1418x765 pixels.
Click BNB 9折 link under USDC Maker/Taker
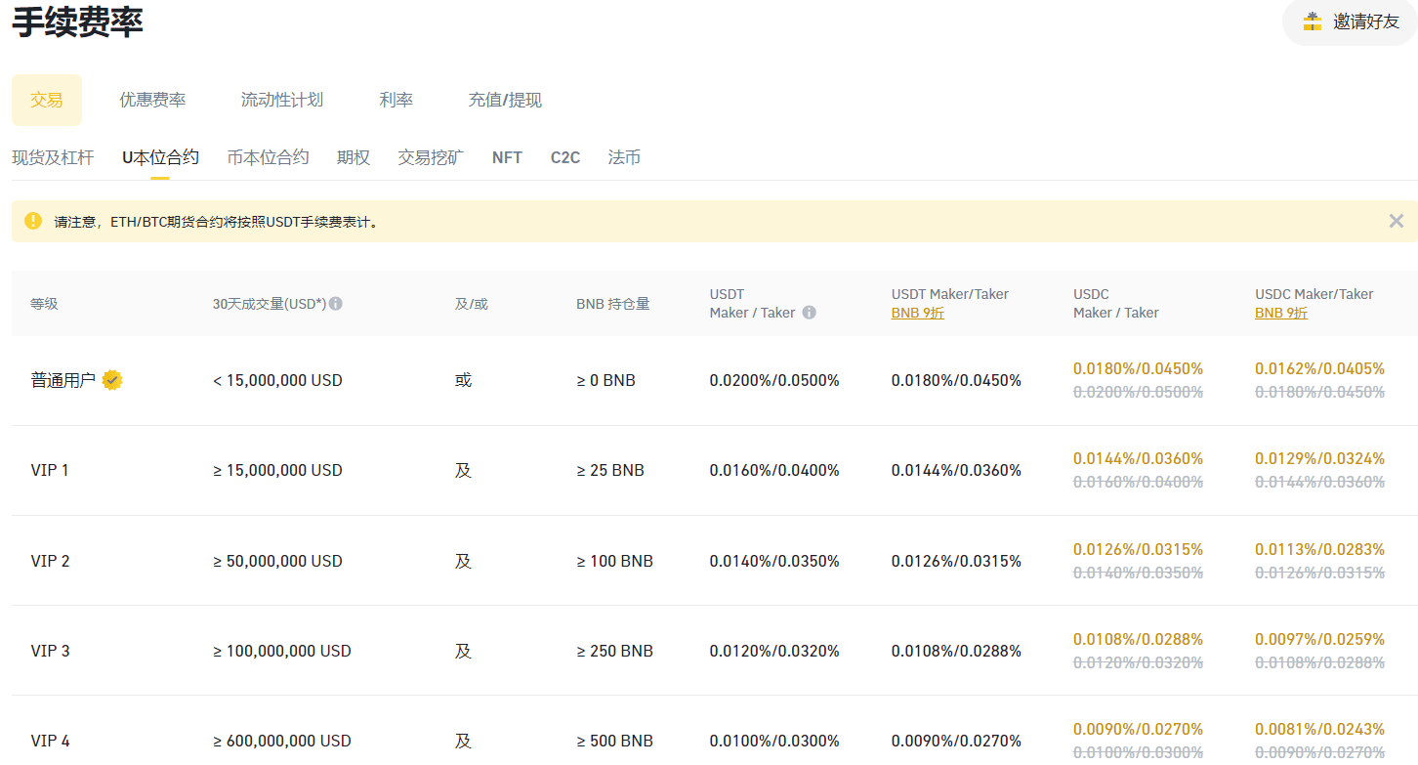[1280, 314]
